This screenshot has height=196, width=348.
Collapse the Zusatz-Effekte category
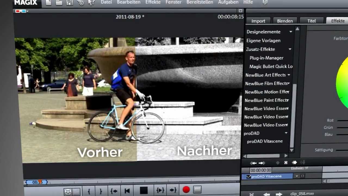click(290, 49)
